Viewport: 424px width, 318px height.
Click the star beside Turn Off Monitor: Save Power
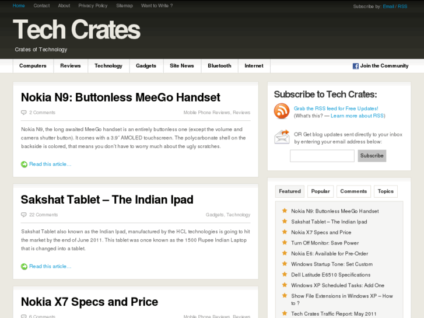tap(285, 243)
